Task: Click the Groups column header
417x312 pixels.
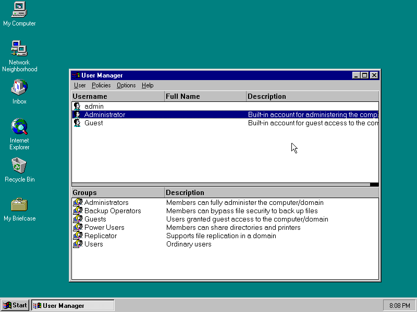Action: pyautogui.click(x=118, y=192)
